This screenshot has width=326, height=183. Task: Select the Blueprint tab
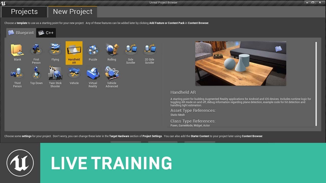pyautogui.click(x=21, y=33)
